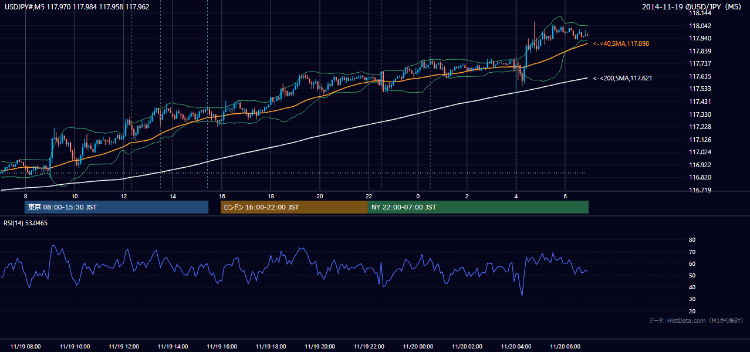Select the 40 SMA label reading 117.898
Image resolution: width=750 pixels, height=352 pixels.
pos(621,43)
